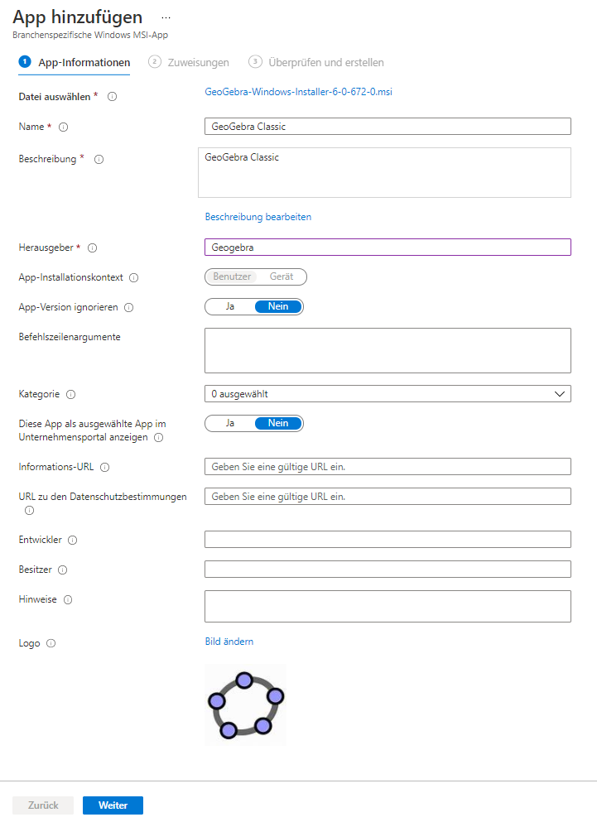Click info icon next to Name label

(x=63, y=127)
